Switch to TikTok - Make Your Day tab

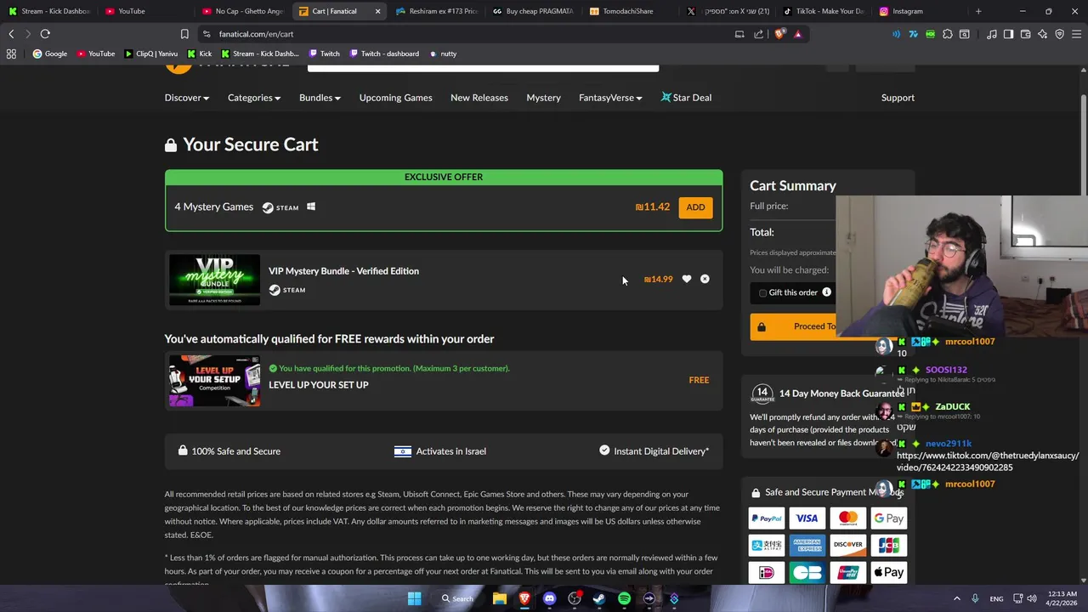[x=823, y=11]
